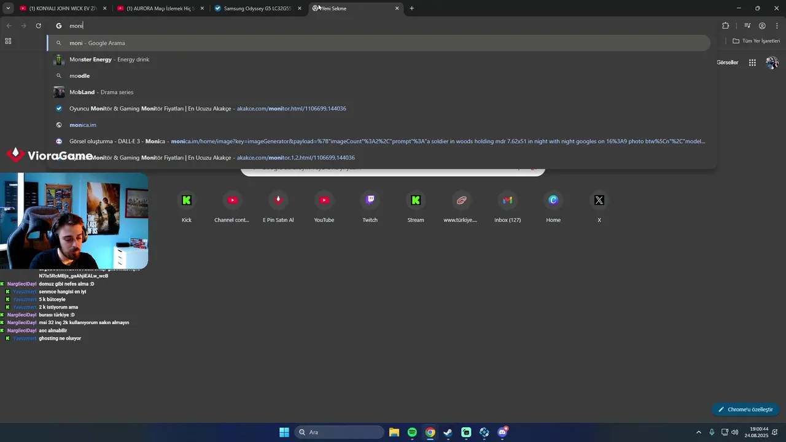The image size is (786, 442).
Task: Switch to the KONYALI JOHN WICK tab
Action: [x=63, y=9]
